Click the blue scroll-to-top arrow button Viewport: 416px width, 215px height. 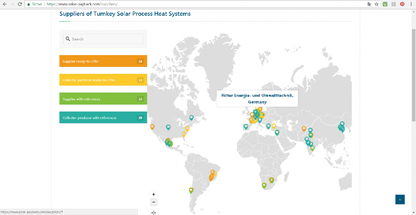click(400, 199)
